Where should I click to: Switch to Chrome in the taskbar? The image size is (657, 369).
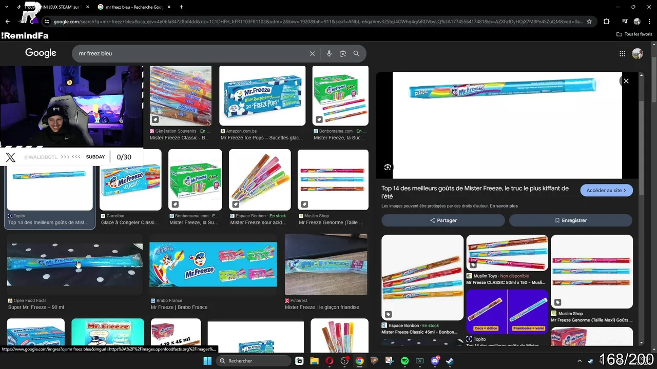(359, 361)
